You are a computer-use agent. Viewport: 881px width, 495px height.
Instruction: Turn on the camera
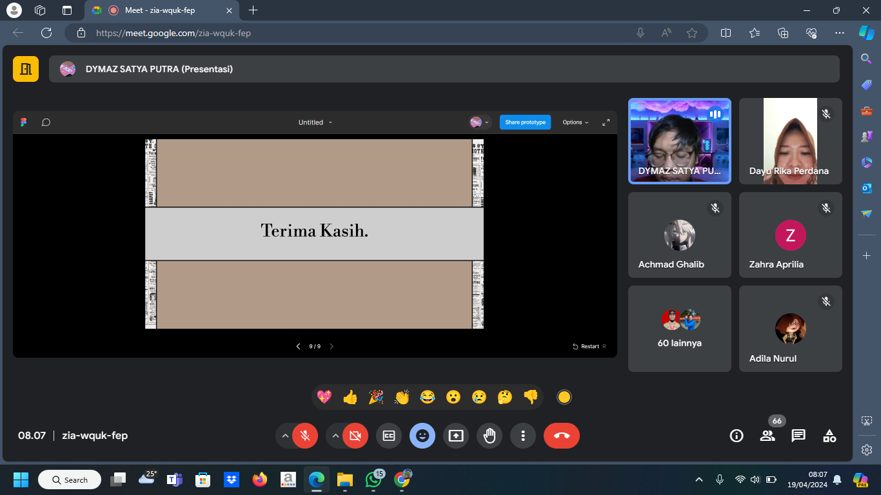click(355, 436)
